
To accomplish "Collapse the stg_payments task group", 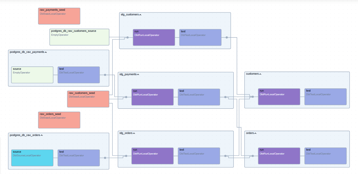I will [138, 74].
